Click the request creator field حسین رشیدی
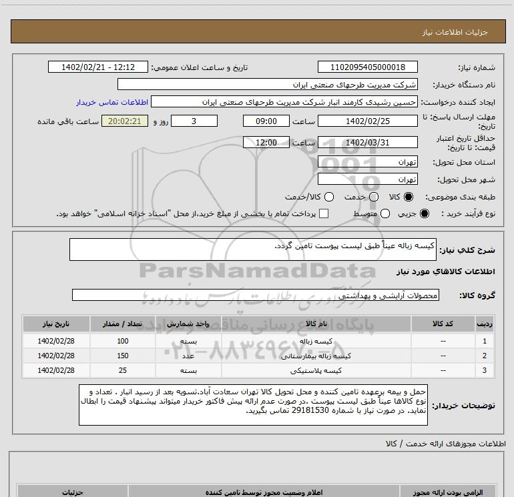Viewport: 514px width, 497px height. 284,102
